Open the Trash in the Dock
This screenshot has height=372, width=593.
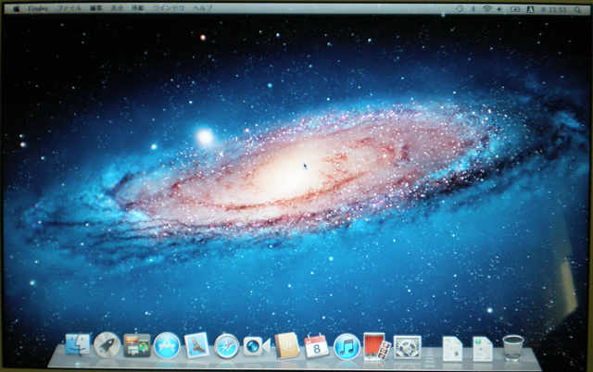512,348
